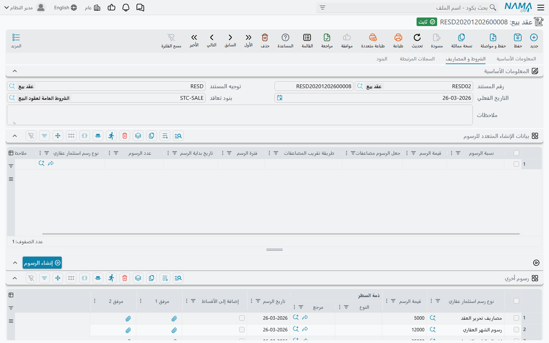
Task: Click مسح الفلترة (clear filter) in main toolbar
Action: 171,41
